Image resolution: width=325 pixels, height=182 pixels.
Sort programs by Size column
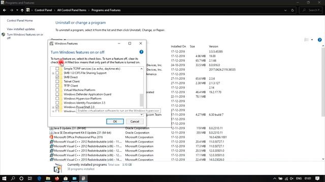(192, 47)
